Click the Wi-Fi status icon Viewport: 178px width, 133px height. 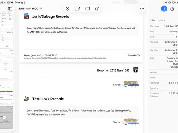coord(166,3)
